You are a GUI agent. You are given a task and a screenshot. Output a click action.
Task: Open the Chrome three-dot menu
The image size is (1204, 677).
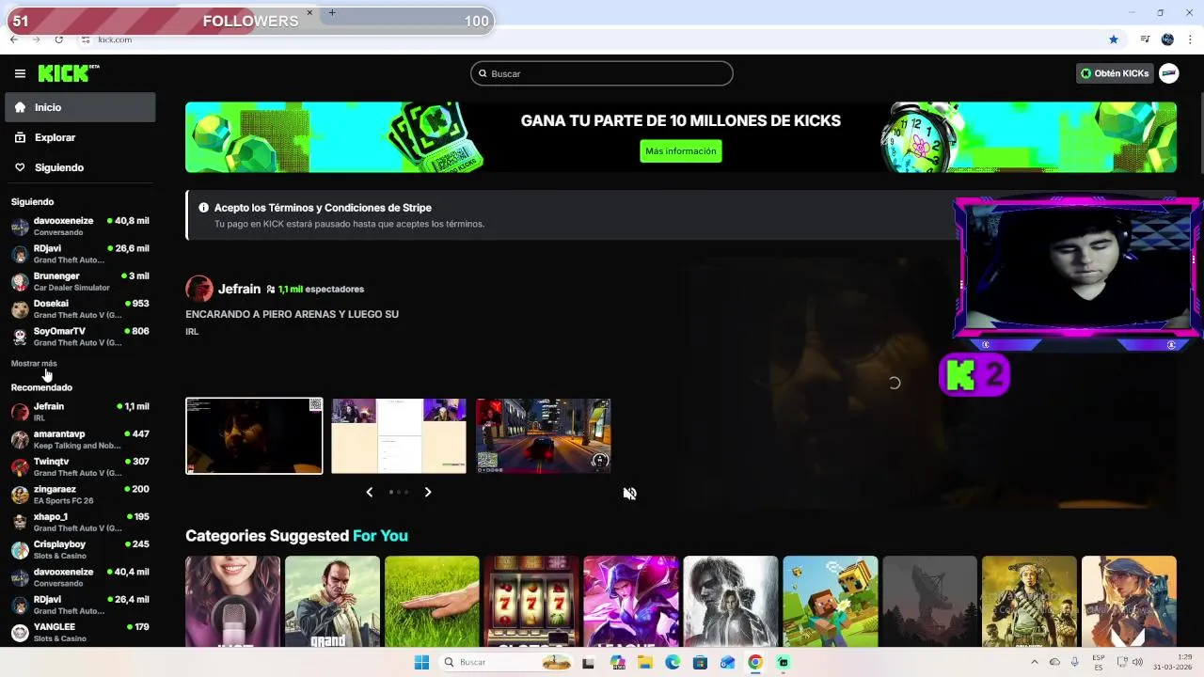click(1191, 39)
